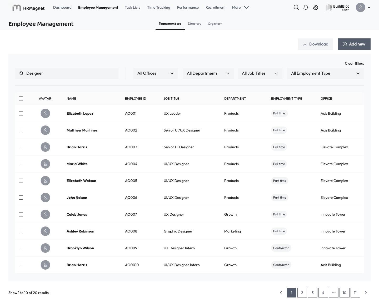Screen dimensions: 379x308
Task: Select Brooklyn Wilson row checkbox
Action: tap(21, 248)
